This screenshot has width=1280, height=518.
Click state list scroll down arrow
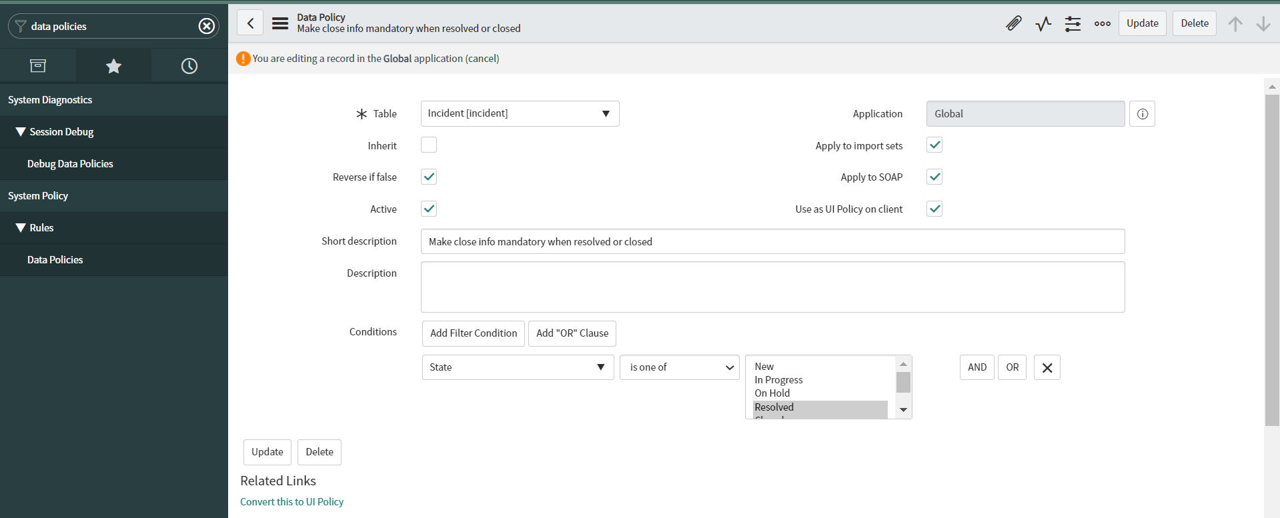coord(904,410)
